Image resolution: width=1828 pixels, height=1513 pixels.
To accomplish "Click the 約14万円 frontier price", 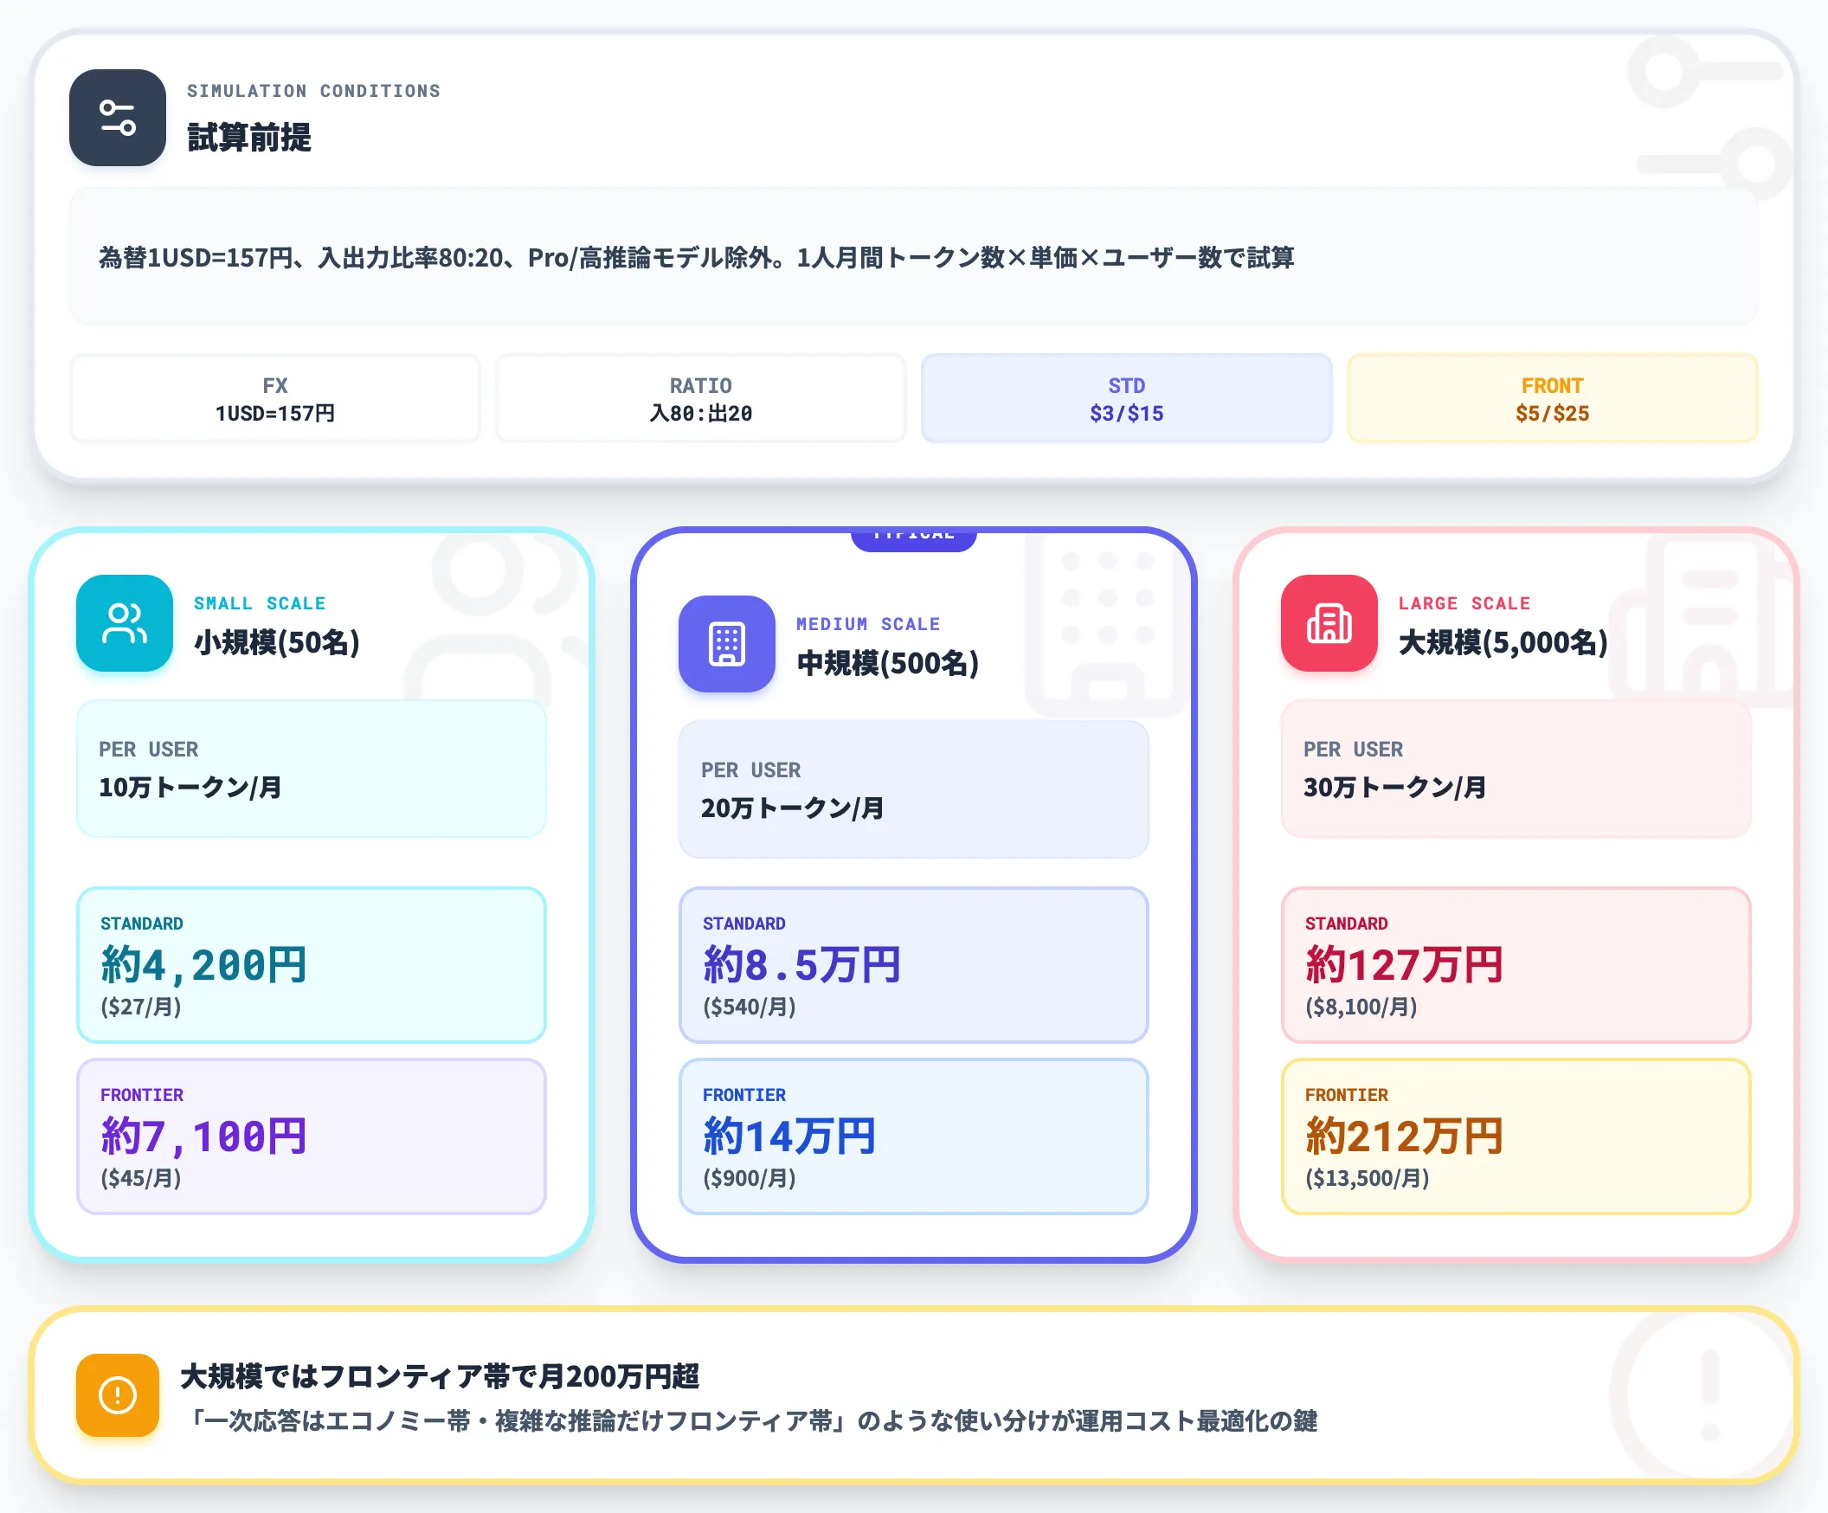I will (x=789, y=1136).
